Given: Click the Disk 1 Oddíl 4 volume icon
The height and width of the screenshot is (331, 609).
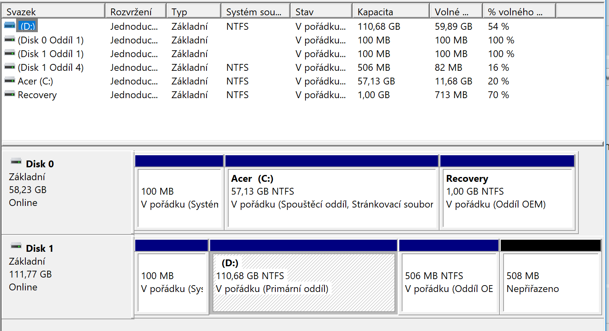Looking at the screenshot, I should (9, 67).
